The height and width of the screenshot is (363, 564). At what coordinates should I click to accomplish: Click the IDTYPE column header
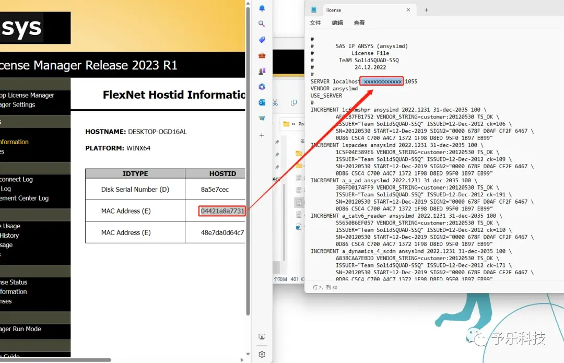click(135, 174)
